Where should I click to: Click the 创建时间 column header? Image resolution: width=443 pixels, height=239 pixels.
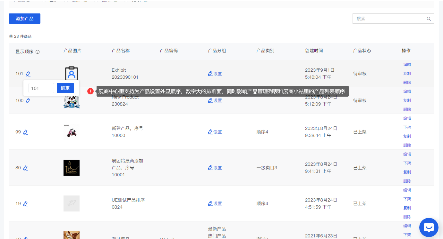click(314, 51)
